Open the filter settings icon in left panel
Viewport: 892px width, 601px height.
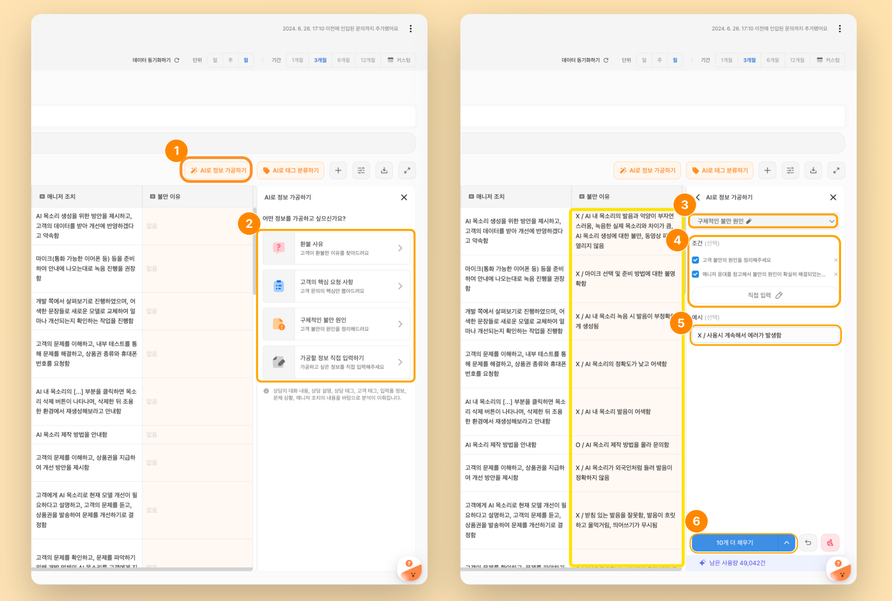coord(361,171)
